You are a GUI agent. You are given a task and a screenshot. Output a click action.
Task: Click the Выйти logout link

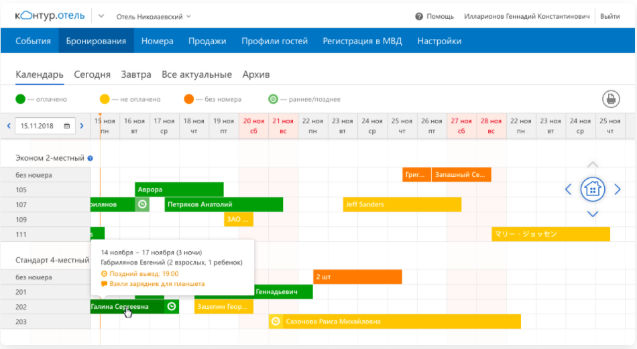610,16
